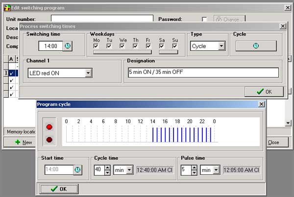
Task: Open the Type dropdown showing Cycle
Action: point(221,46)
